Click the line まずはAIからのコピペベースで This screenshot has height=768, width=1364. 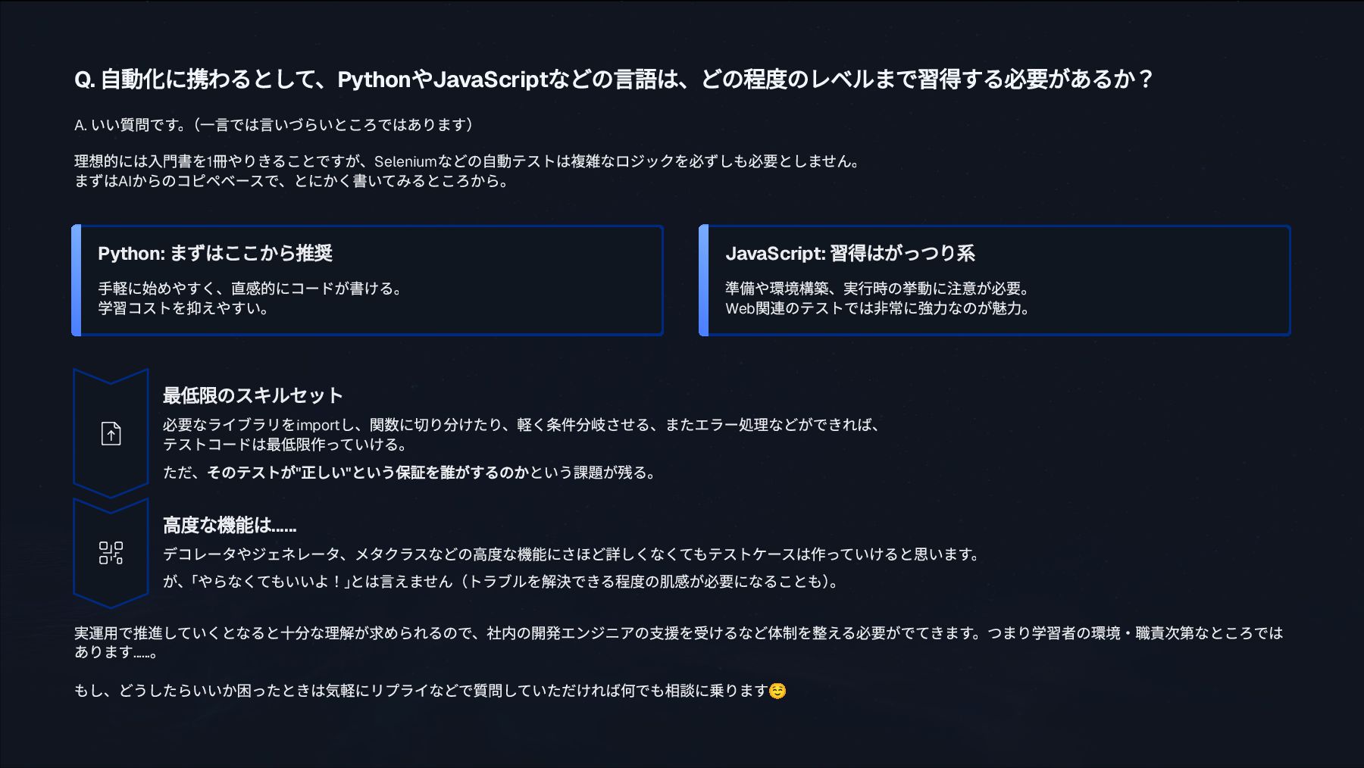point(292,181)
